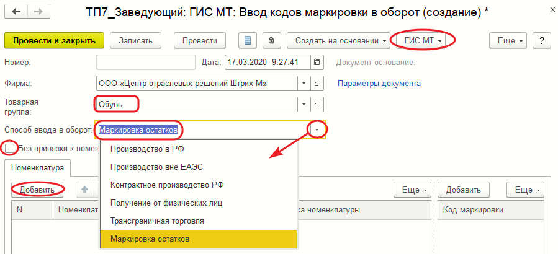
Task: Switch to the Номенклатура tab
Action: [37, 167]
